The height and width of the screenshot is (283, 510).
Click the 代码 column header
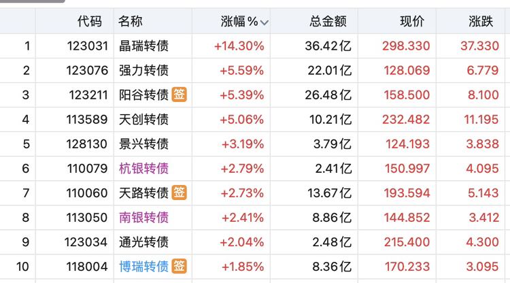[90, 22]
